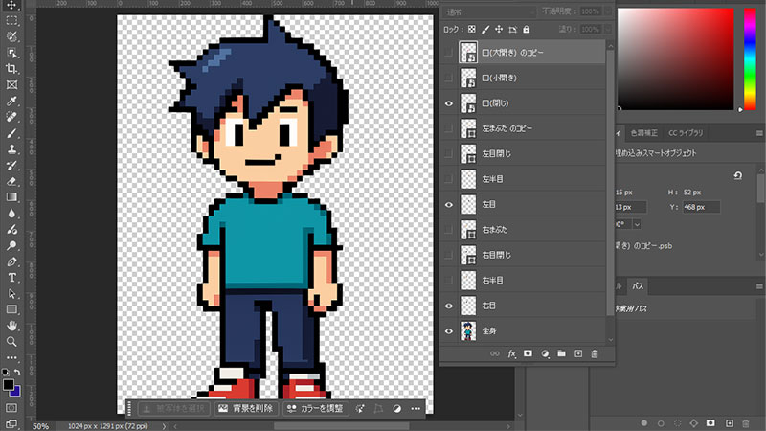This screenshot has width=766, height=431.
Task: Open the Properties panel menu icon
Action: 759,133
